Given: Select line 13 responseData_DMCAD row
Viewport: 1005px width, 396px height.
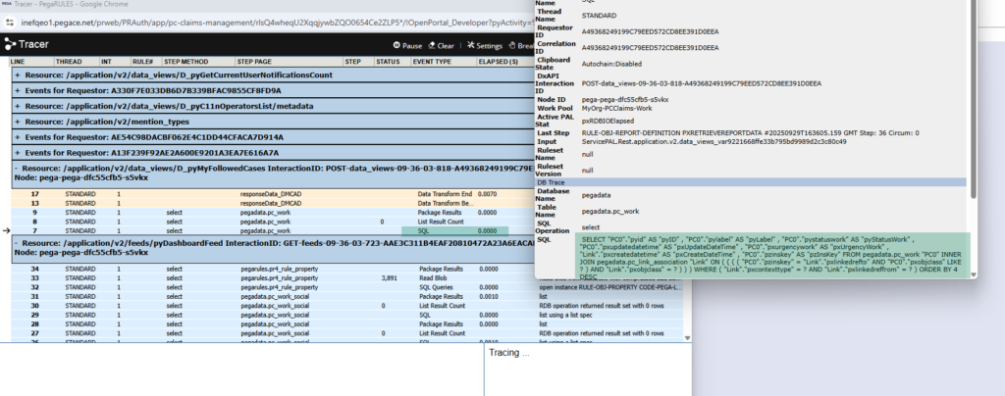Looking at the screenshot, I should pos(275,203).
